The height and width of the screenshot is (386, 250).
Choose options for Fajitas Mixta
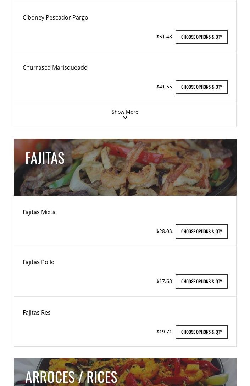pyautogui.click(x=201, y=232)
